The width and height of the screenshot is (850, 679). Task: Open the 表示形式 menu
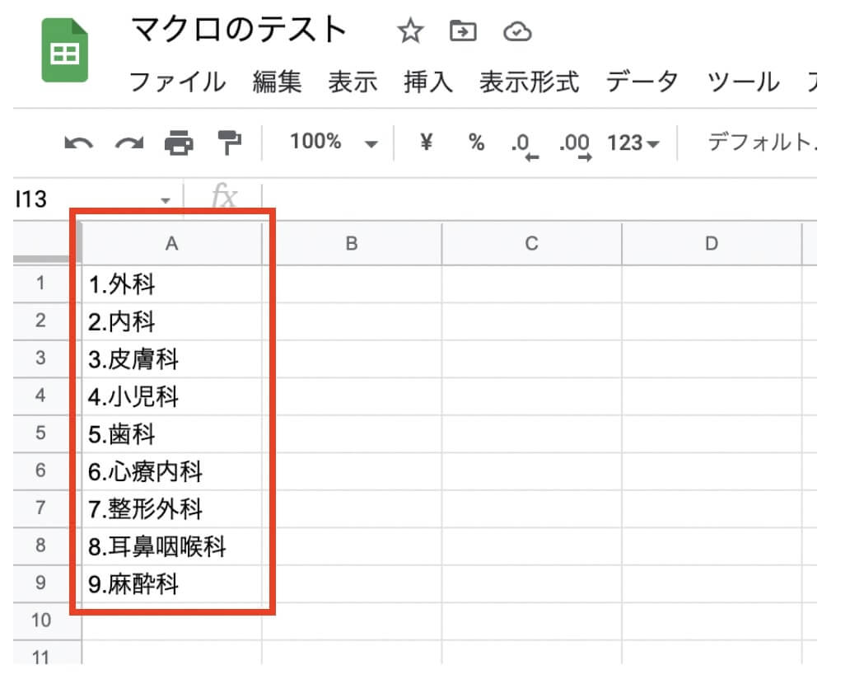pyautogui.click(x=529, y=82)
